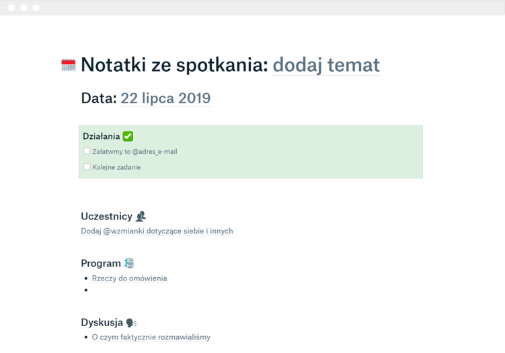Click the notepad icon beside Program
Viewport: 505px width, 353px height.
coord(129,263)
